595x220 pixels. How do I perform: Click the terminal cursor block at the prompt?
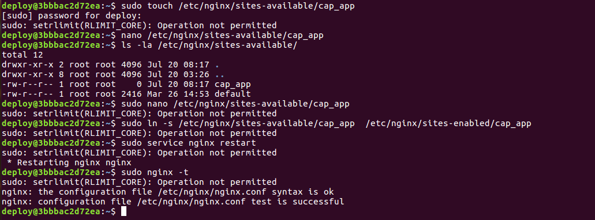pos(124,211)
